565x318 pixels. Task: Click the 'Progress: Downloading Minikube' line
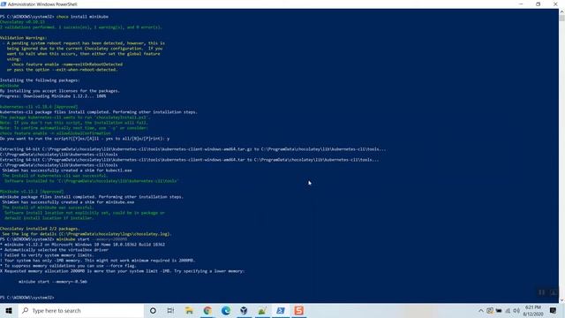53,96
